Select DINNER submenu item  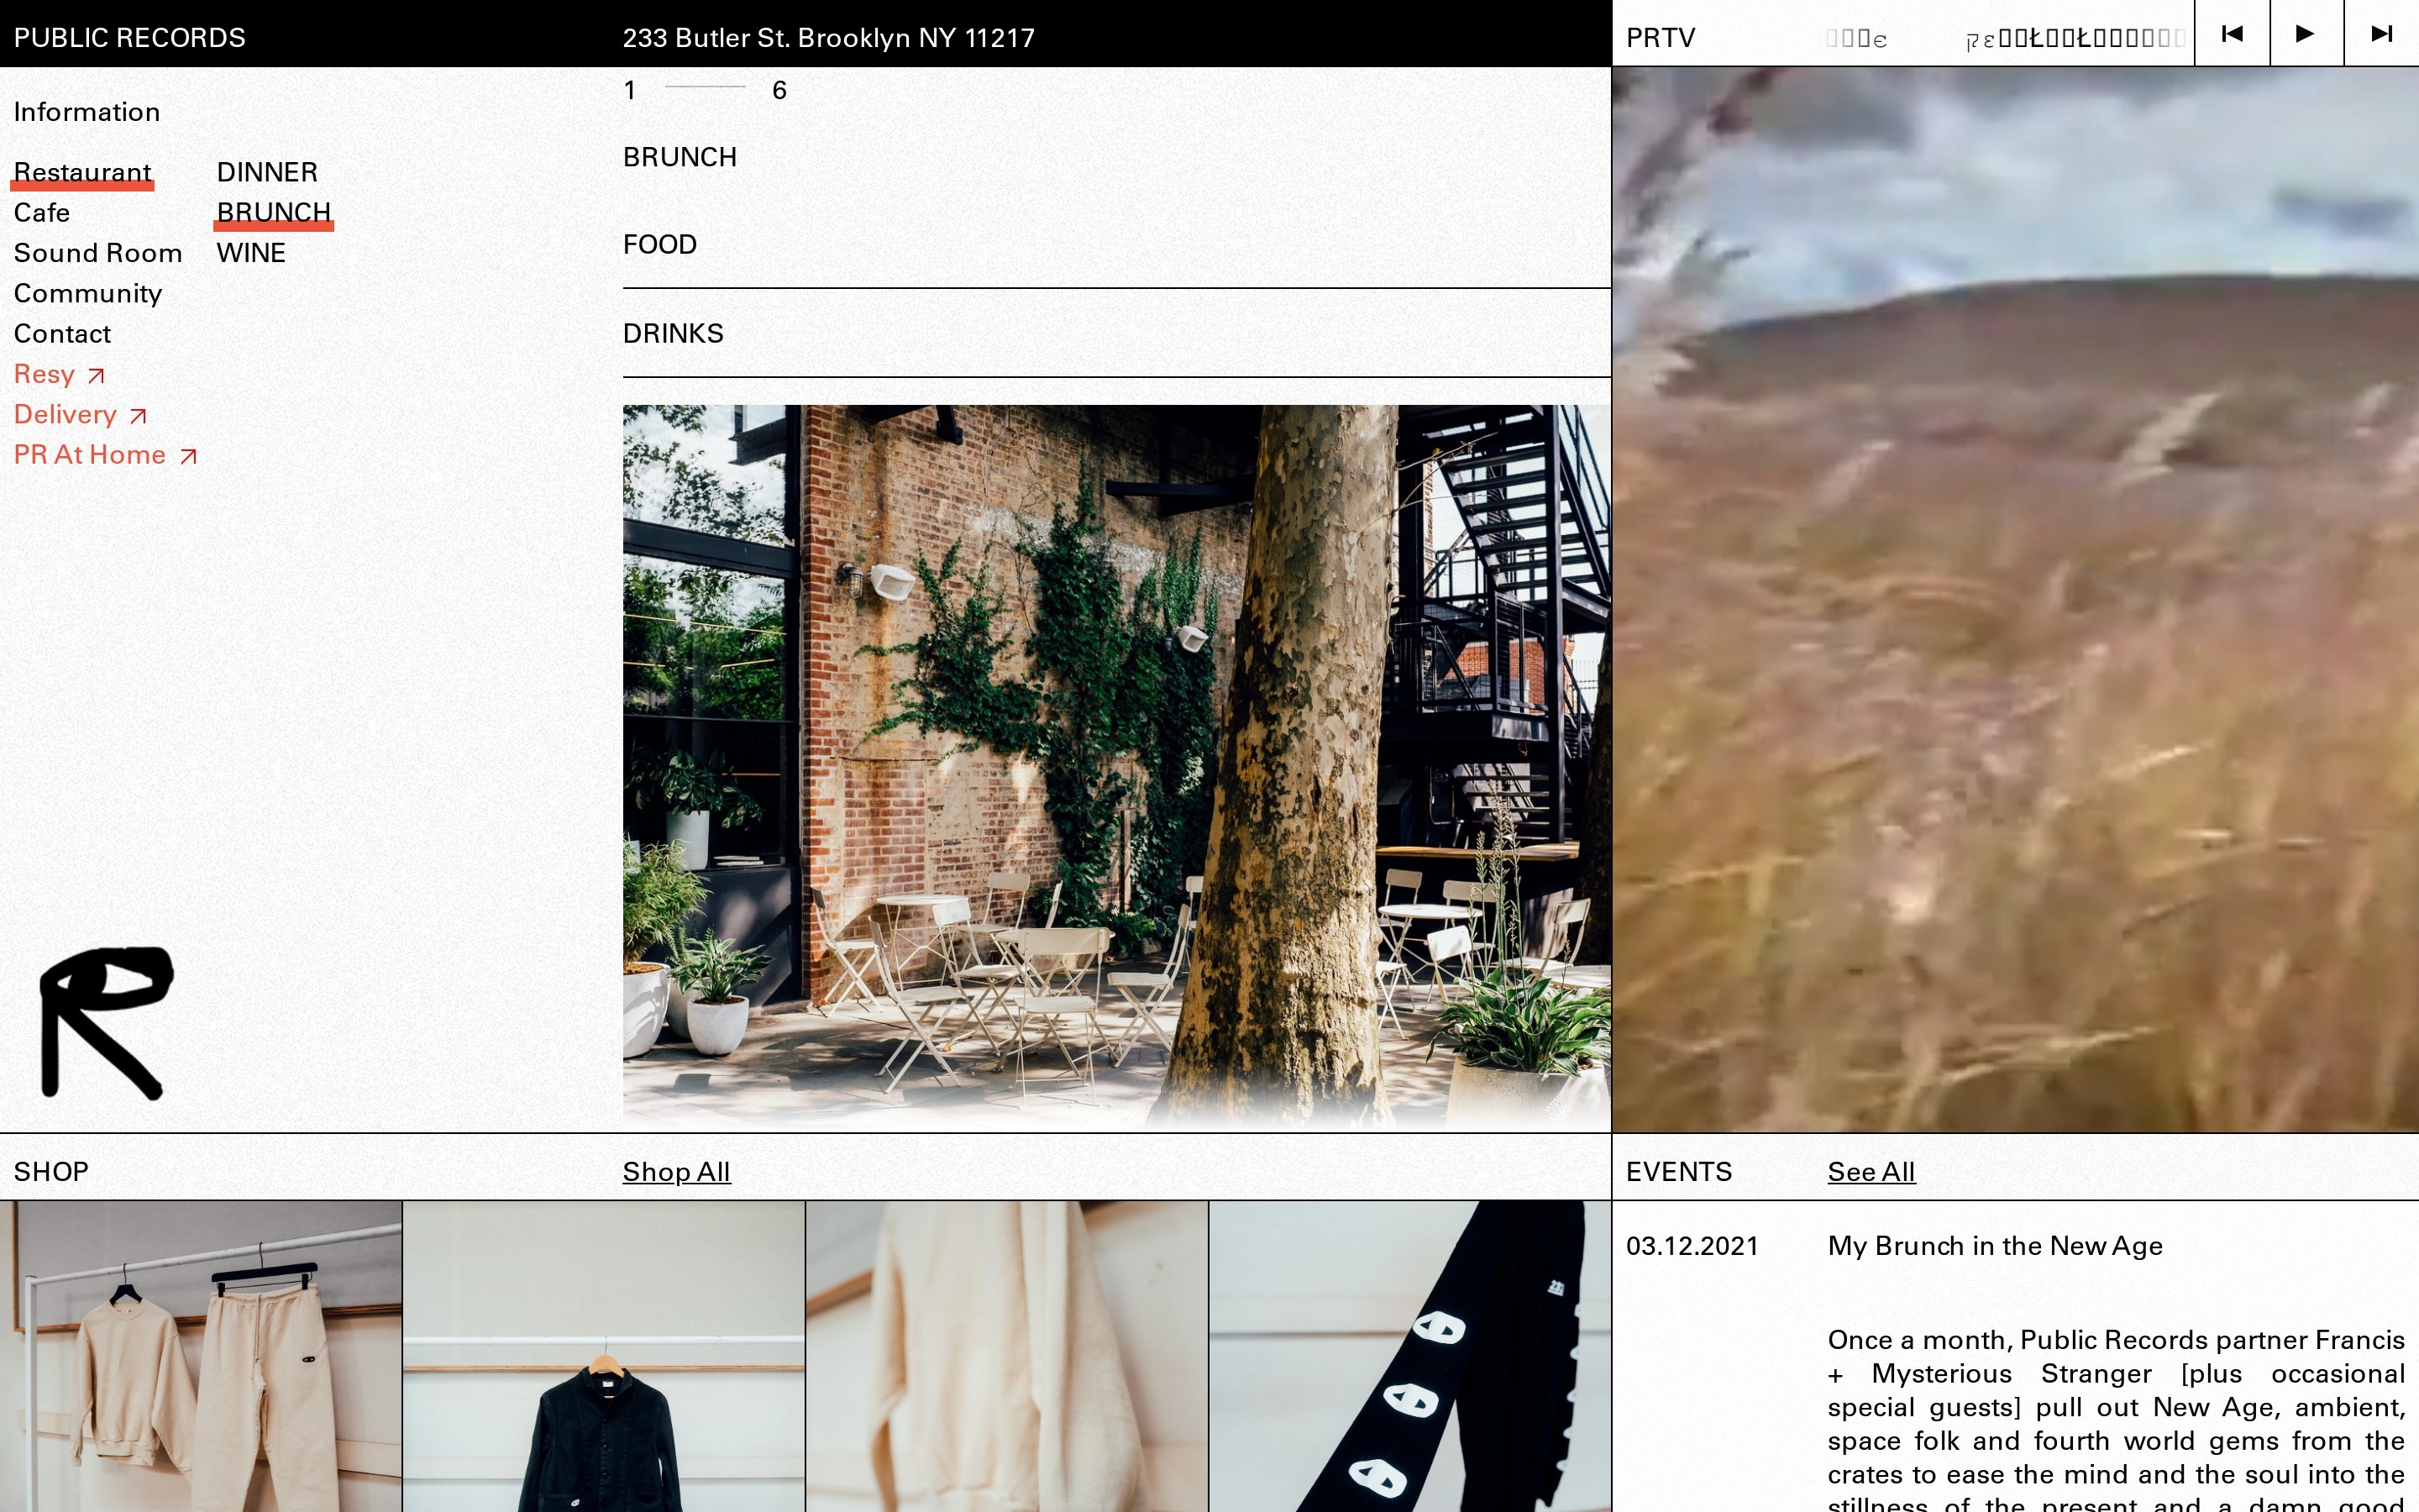pos(267,172)
